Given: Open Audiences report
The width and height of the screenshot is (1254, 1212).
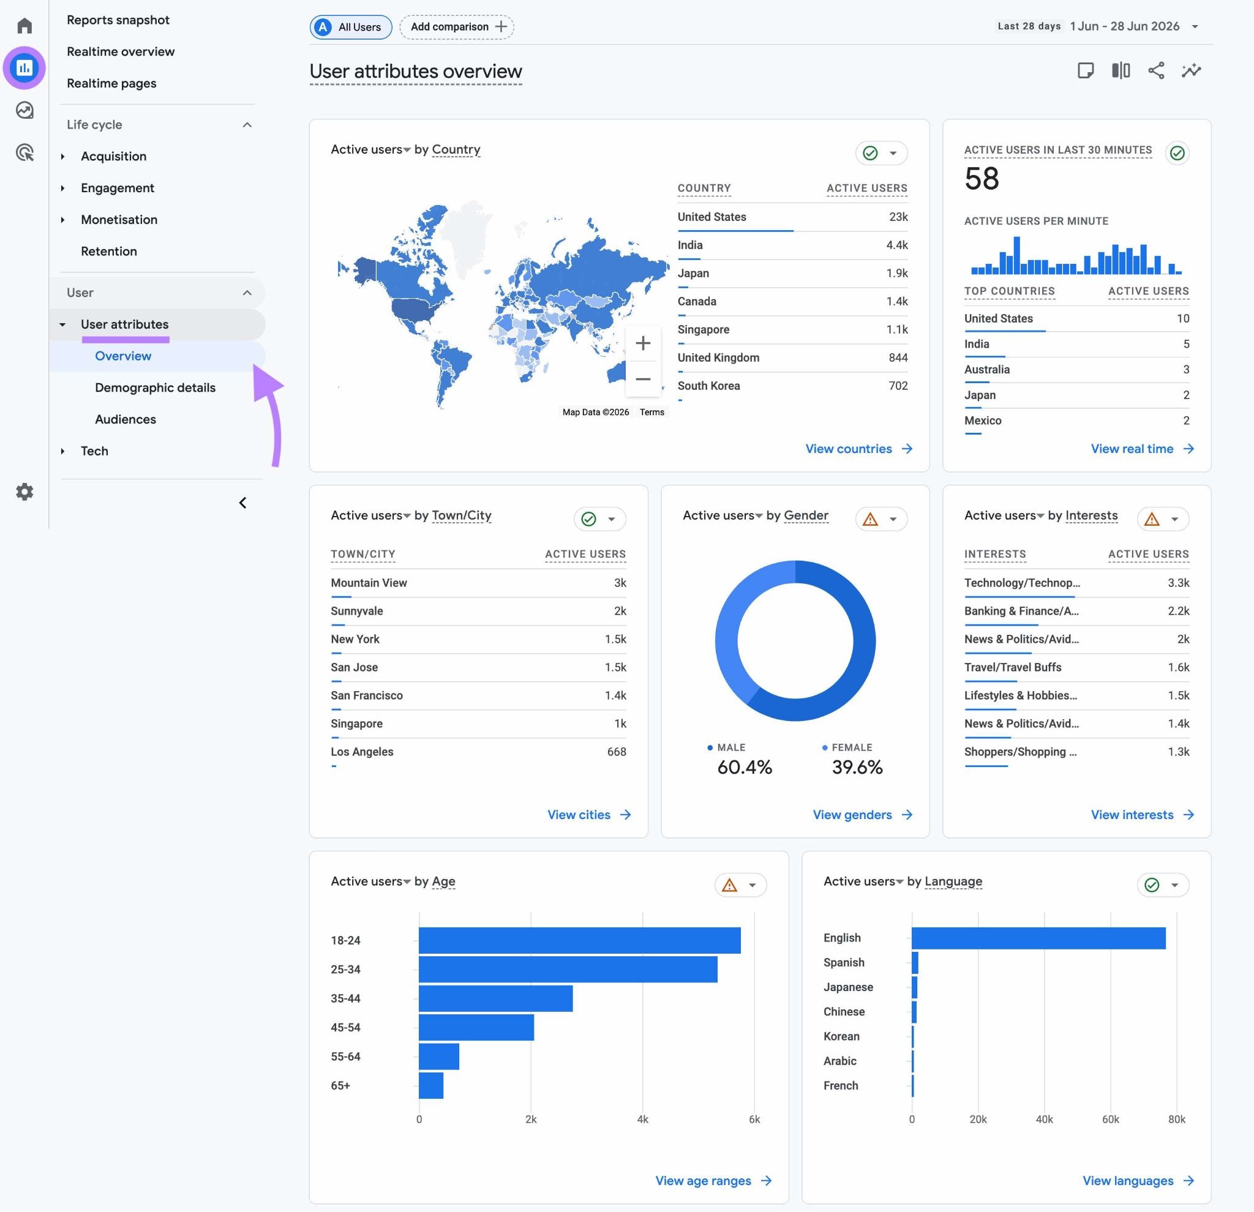Looking at the screenshot, I should pos(126,419).
